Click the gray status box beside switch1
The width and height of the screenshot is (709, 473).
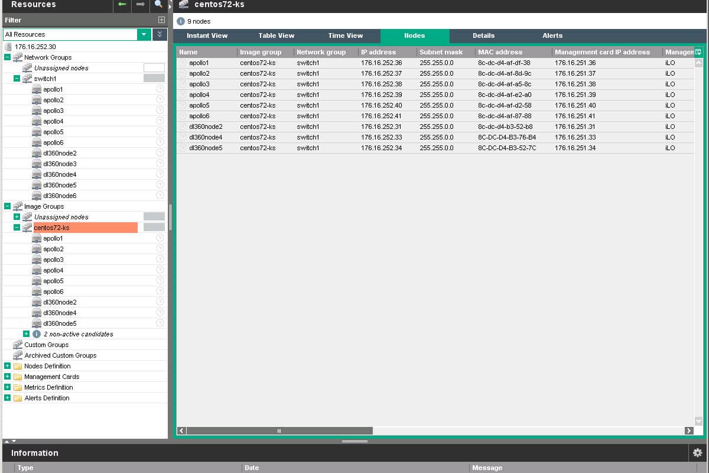154,79
